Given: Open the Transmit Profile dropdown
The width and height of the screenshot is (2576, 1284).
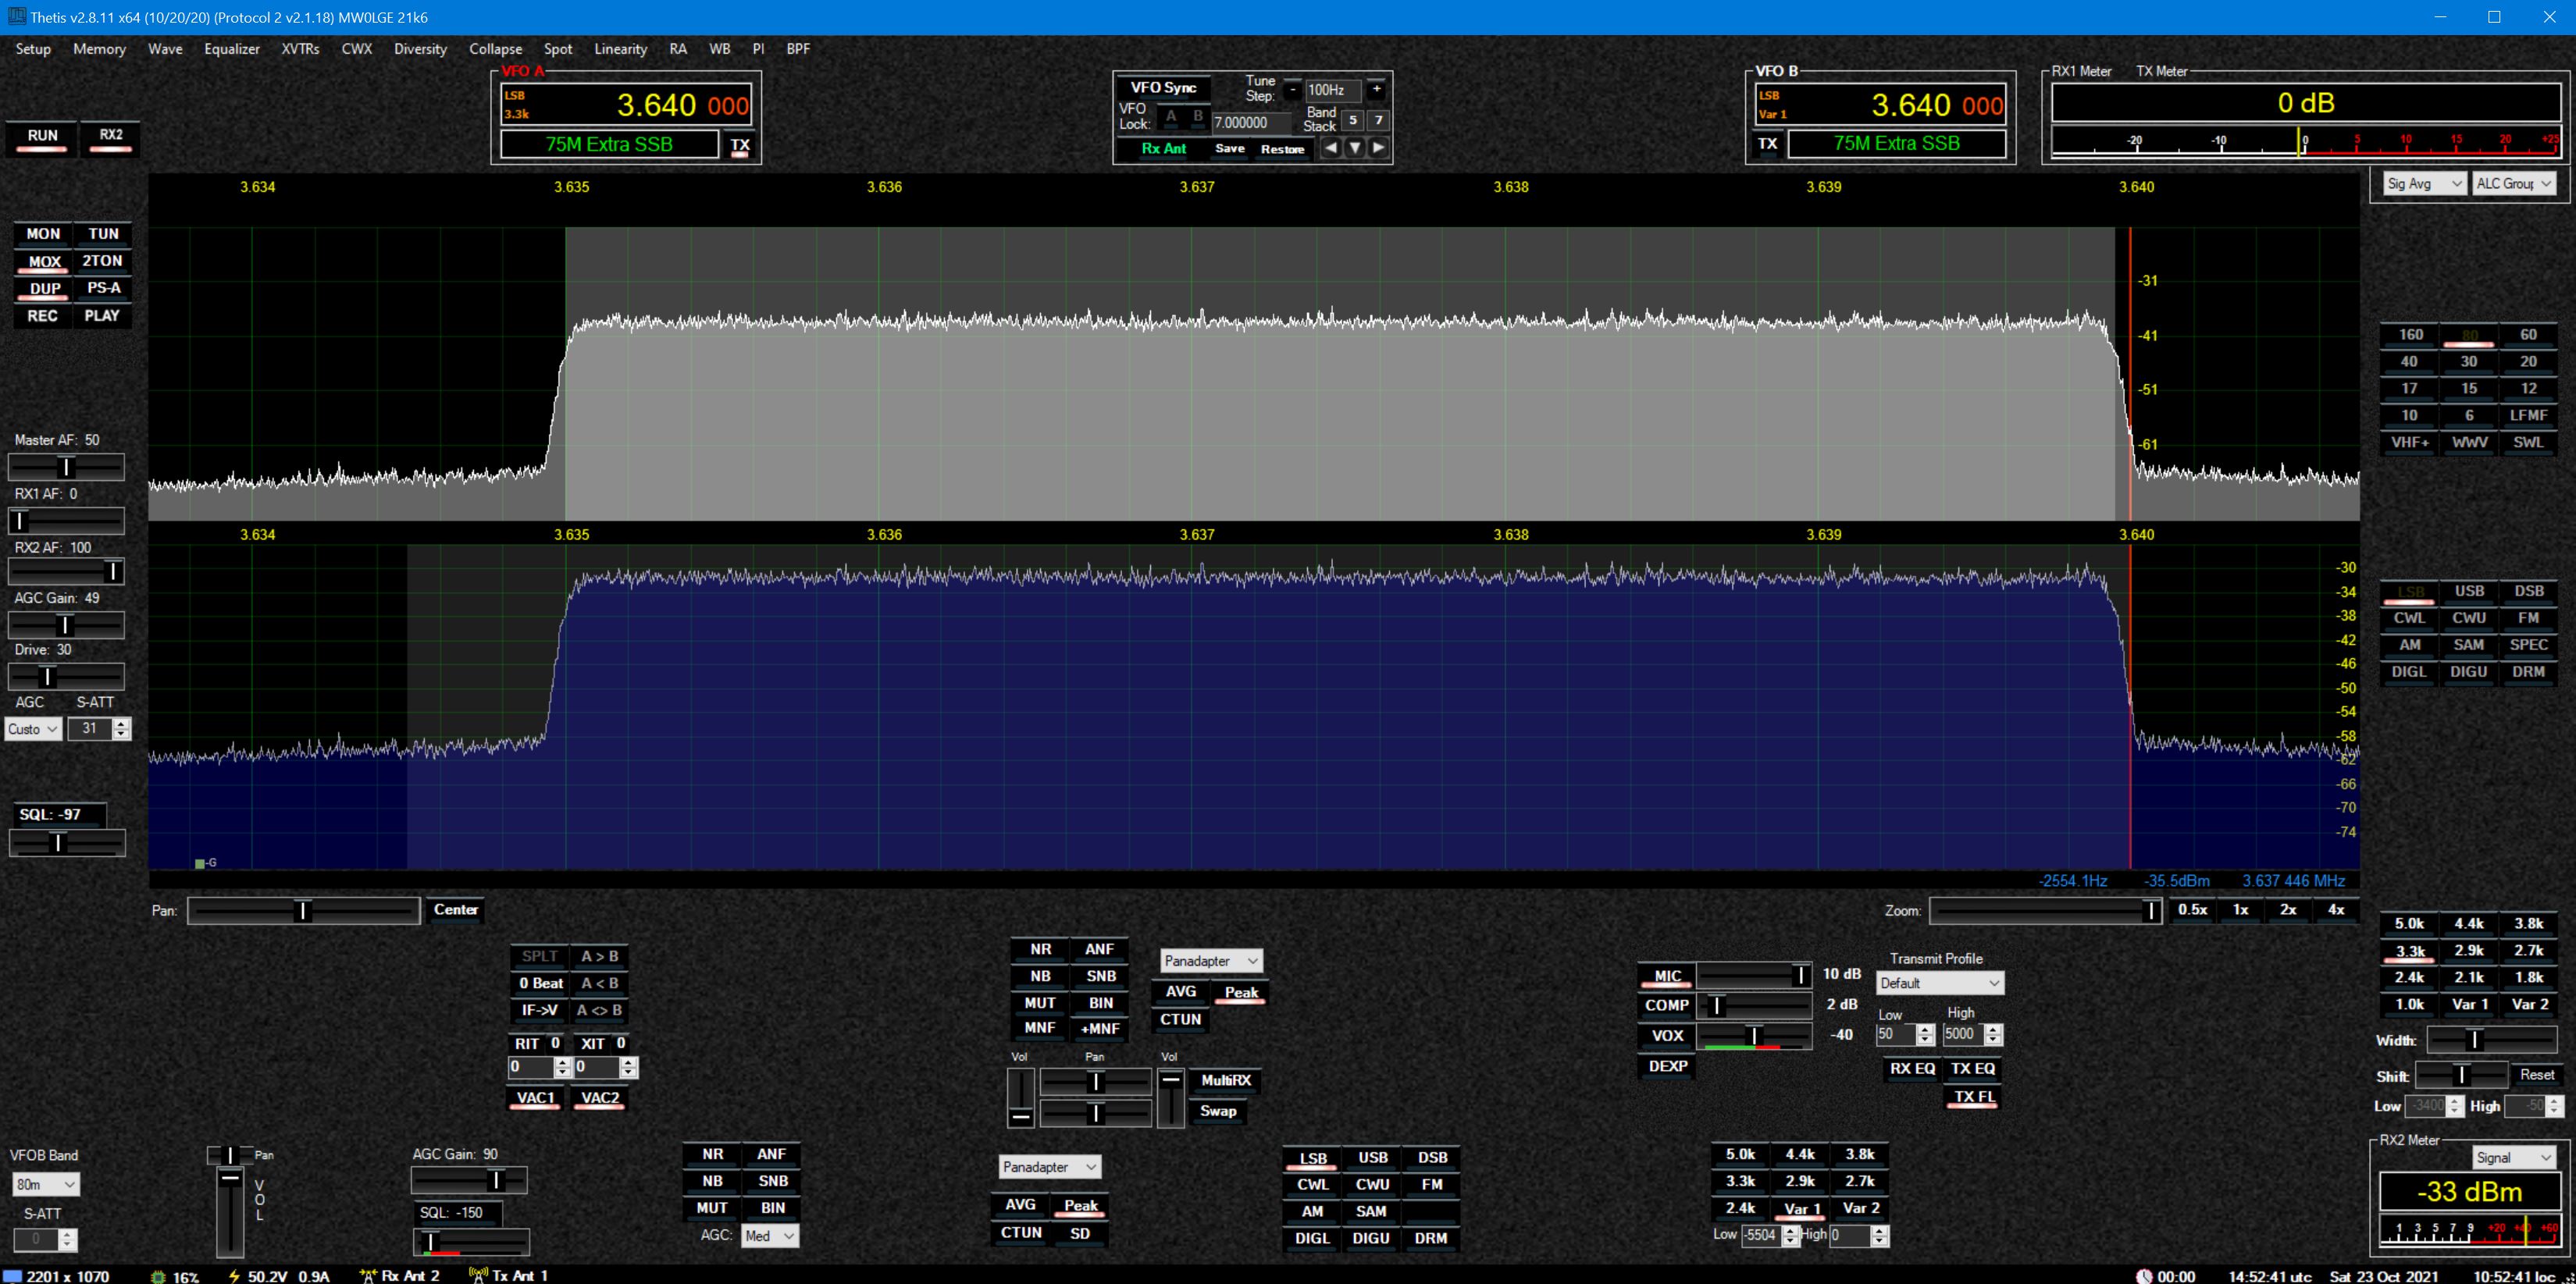Looking at the screenshot, I should 1939,983.
